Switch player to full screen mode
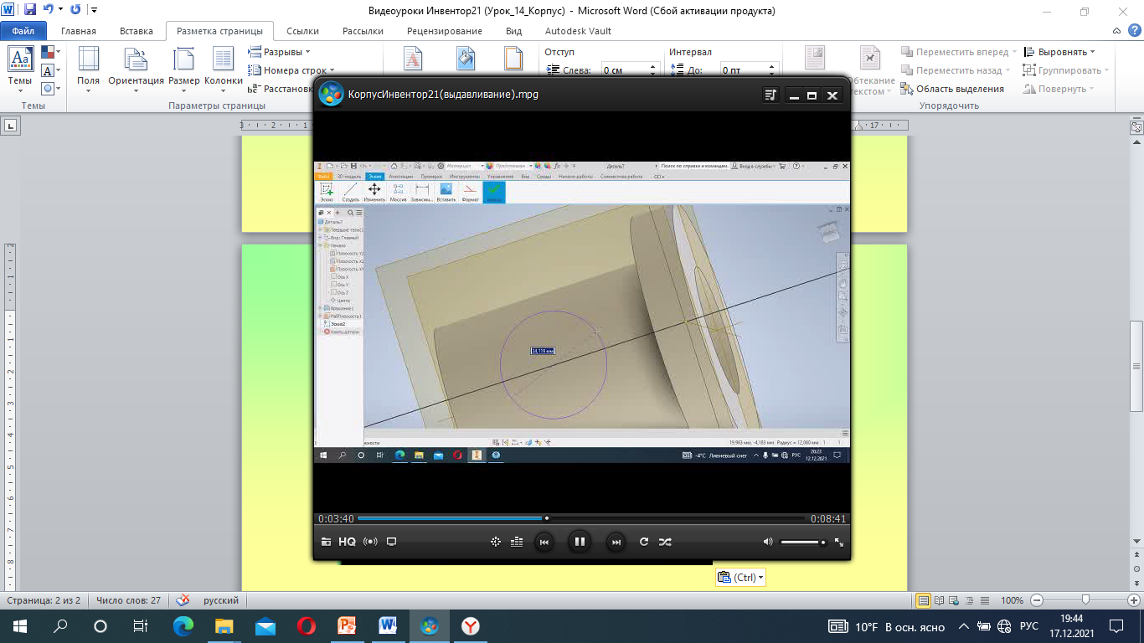 coord(838,542)
